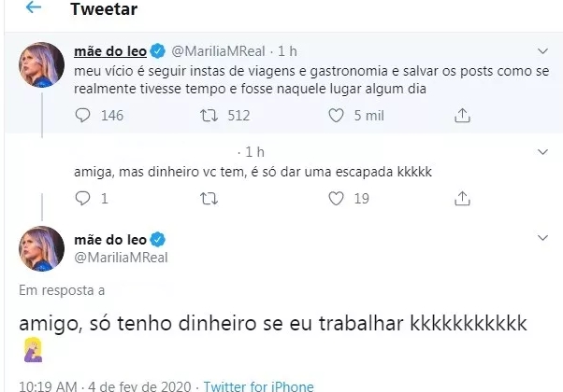Like the first tweet with 5 mil

pos(336,116)
